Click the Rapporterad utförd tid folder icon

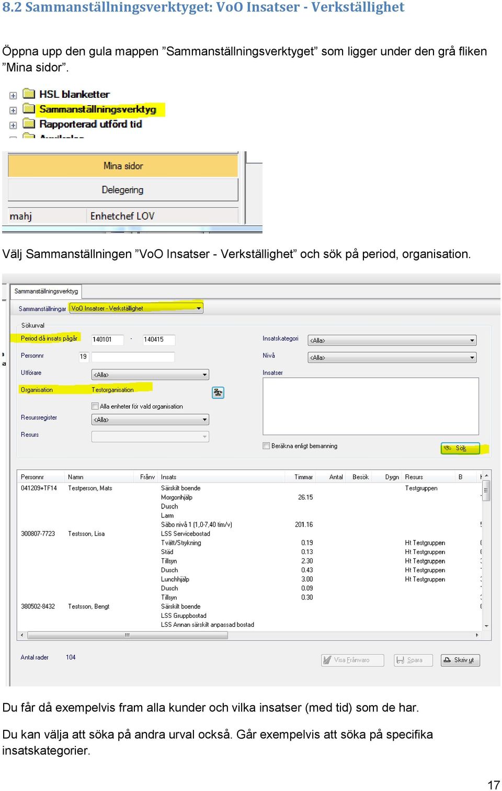click(x=29, y=123)
